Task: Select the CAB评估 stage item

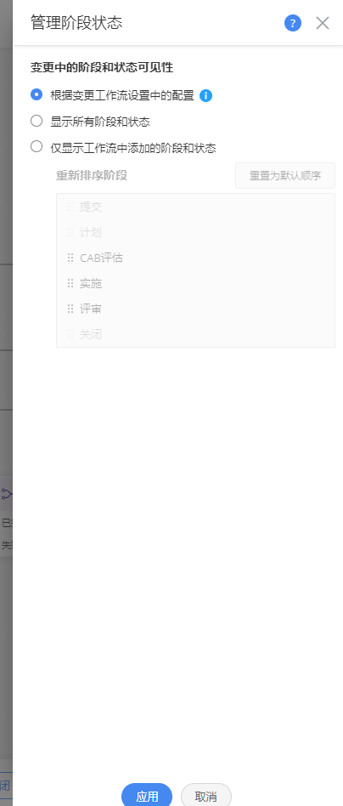Action: click(x=195, y=258)
